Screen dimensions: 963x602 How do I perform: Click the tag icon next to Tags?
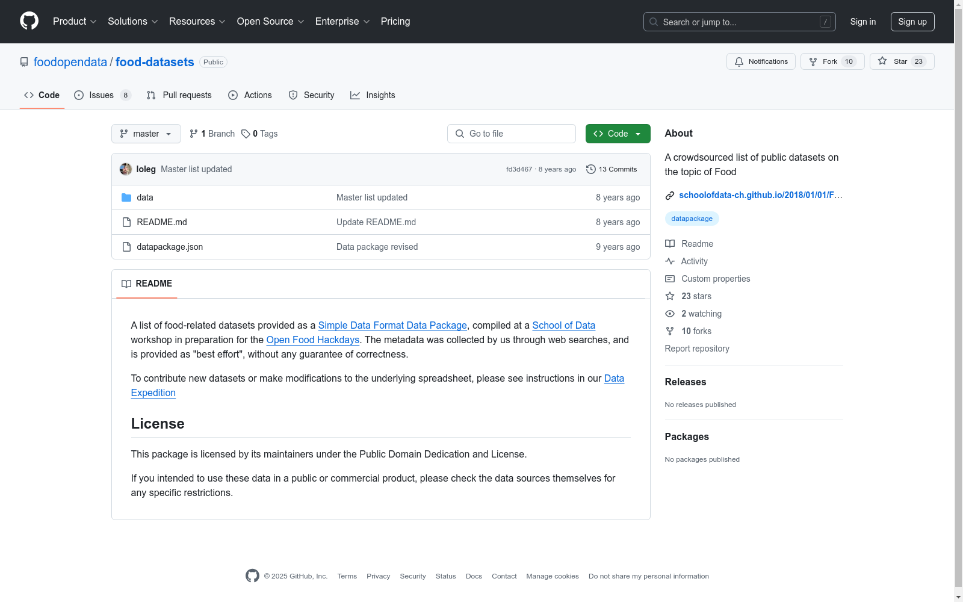click(x=246, y=134)
